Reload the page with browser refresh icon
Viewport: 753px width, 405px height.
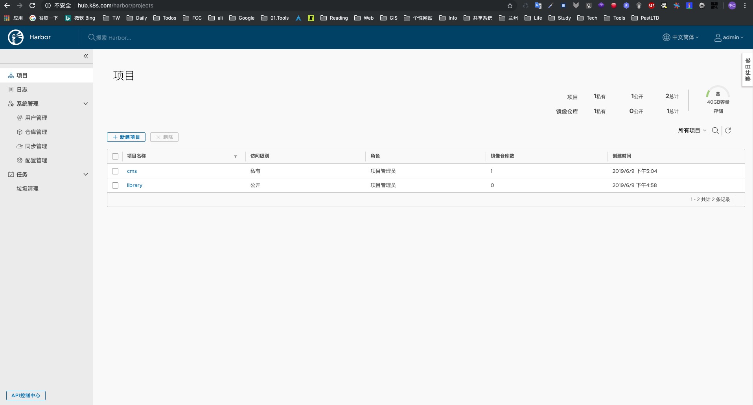point(32,5)
